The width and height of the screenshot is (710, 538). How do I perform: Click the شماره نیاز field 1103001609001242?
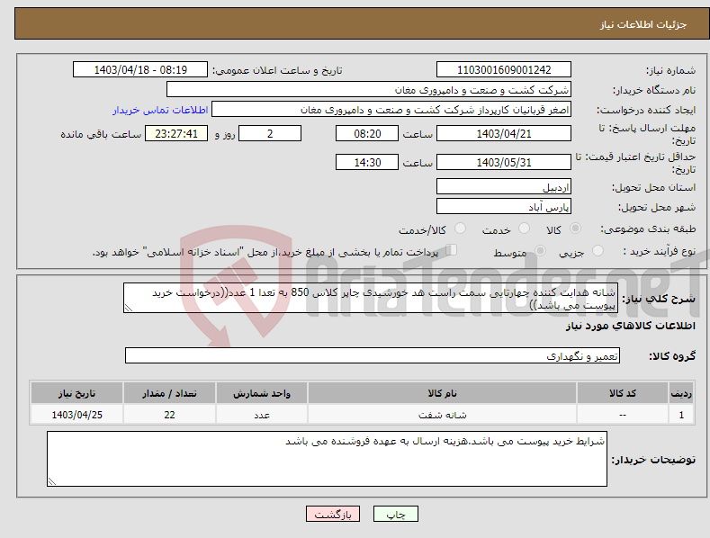[x=504, y=70]
